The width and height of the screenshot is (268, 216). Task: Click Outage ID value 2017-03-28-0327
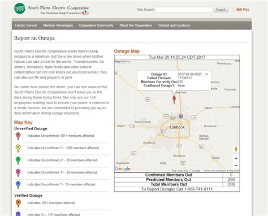(189, 74)
